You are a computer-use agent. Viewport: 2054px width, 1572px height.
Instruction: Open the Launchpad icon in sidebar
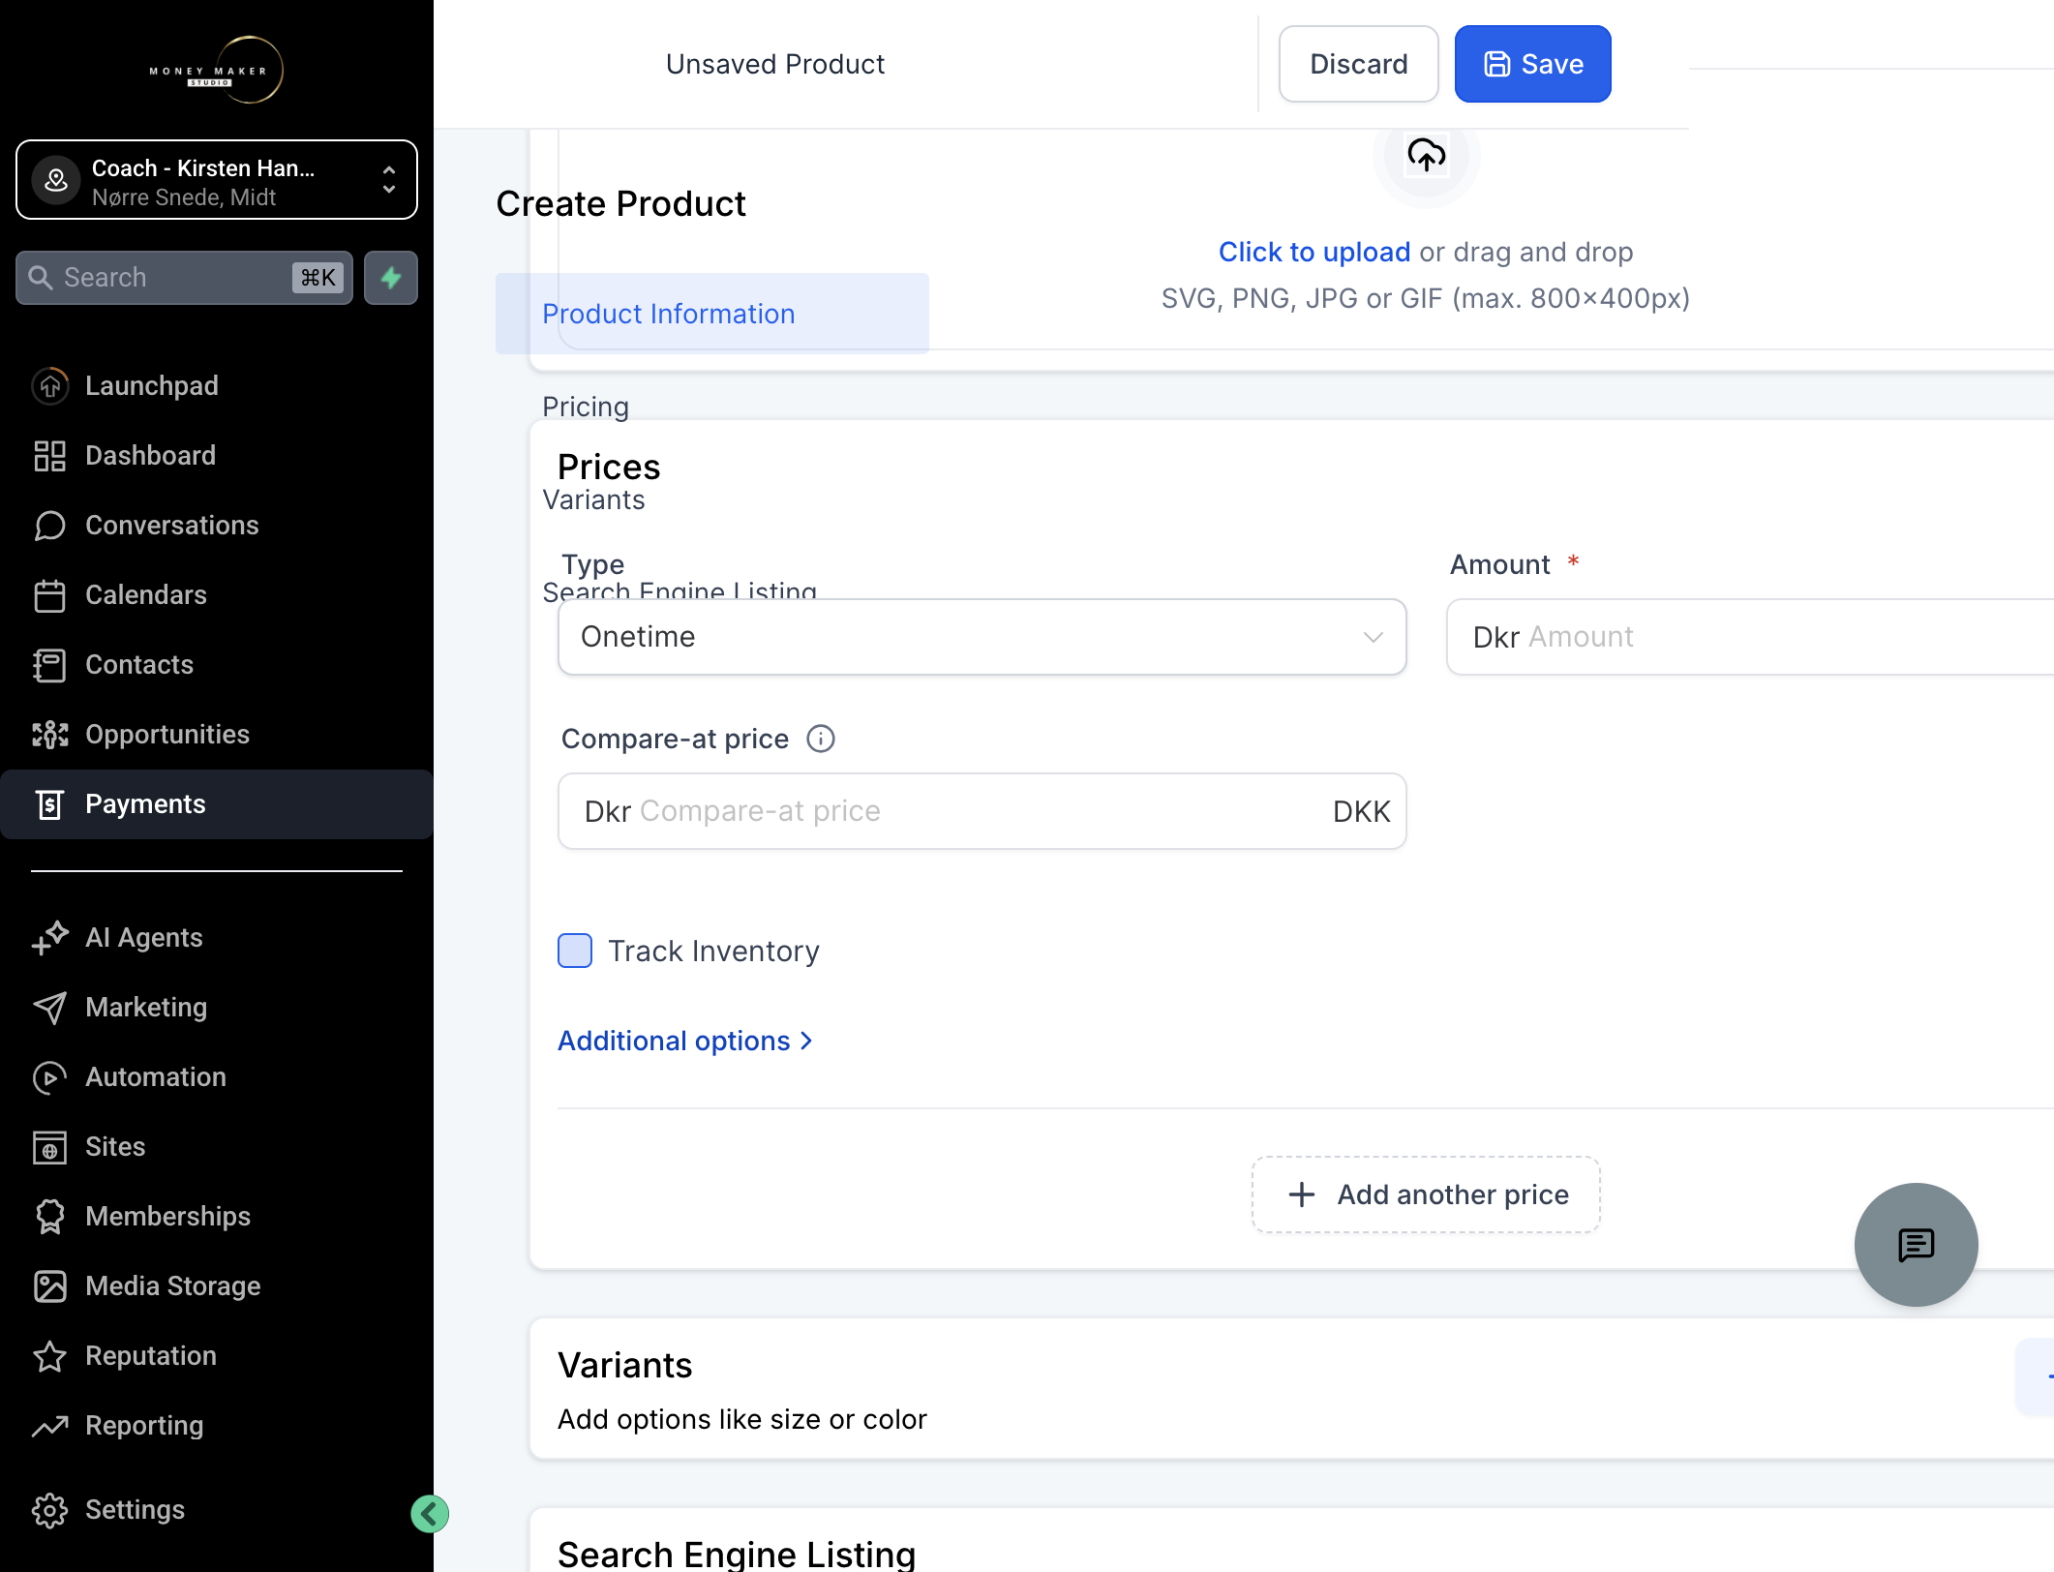(49, 386)
